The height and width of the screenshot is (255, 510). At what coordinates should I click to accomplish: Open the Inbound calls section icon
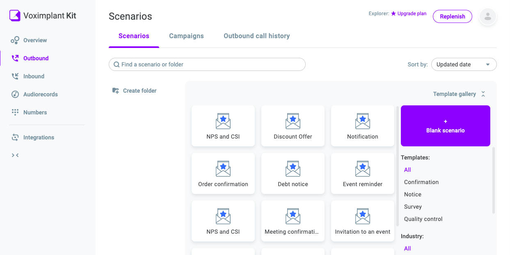pyautogui.click(x=15, y=76)
